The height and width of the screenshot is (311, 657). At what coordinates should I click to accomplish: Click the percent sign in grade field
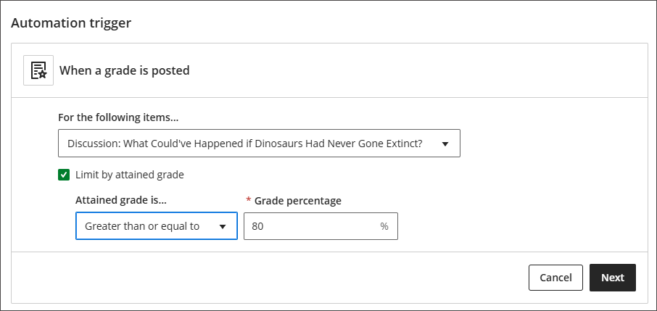click(x=384, y=226)
